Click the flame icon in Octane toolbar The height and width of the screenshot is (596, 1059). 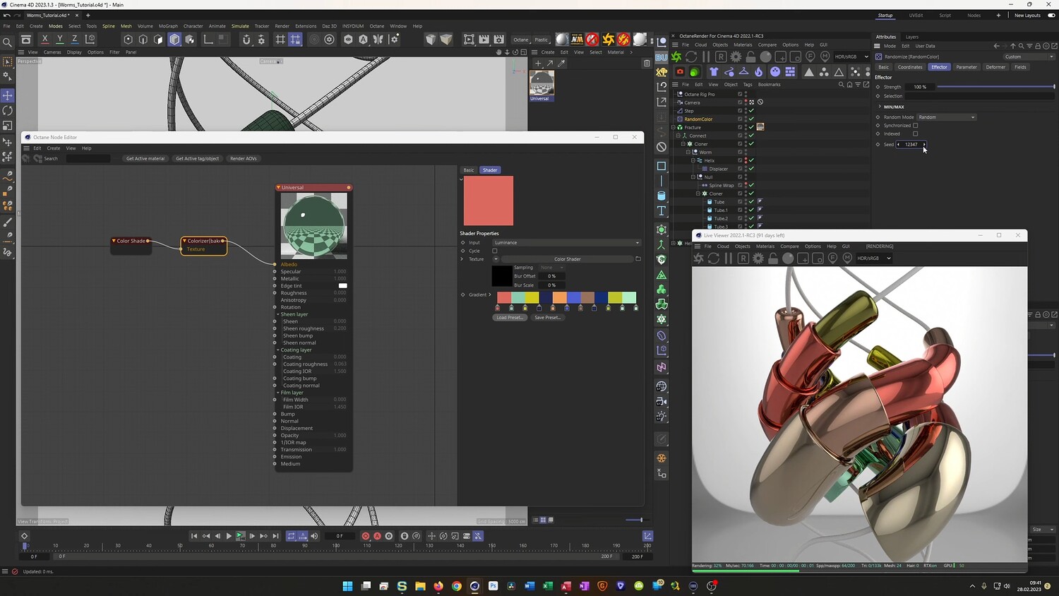[759, 72]
